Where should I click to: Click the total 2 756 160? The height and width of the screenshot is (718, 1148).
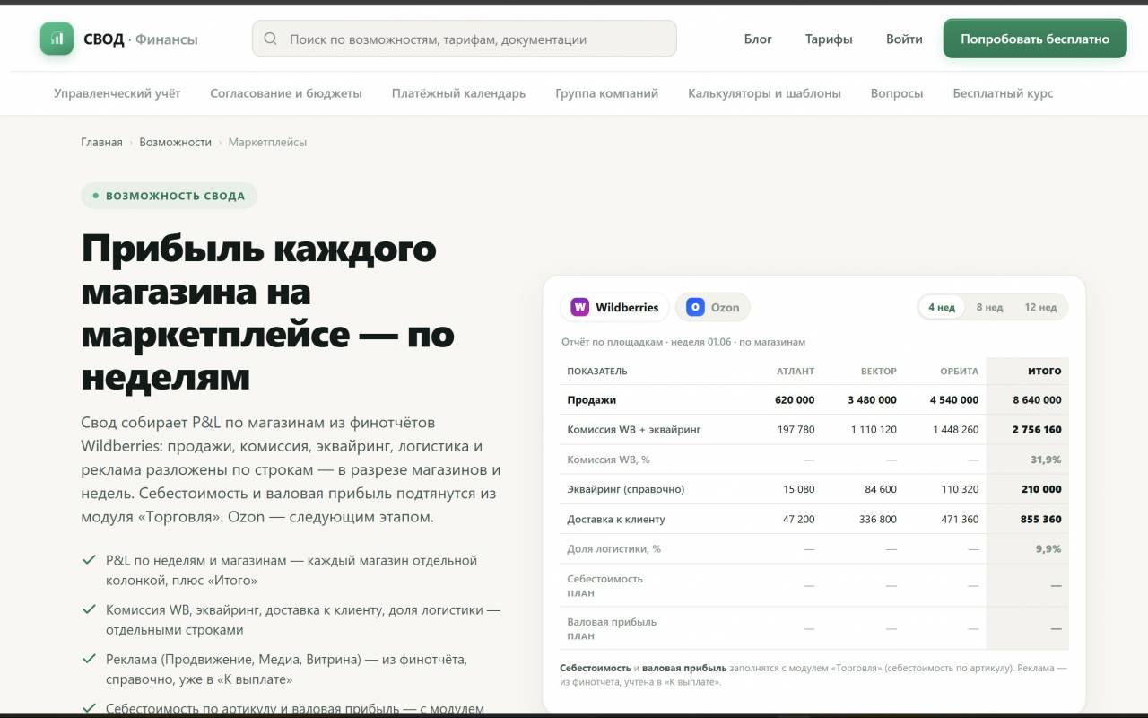(x=1037, y=429)
